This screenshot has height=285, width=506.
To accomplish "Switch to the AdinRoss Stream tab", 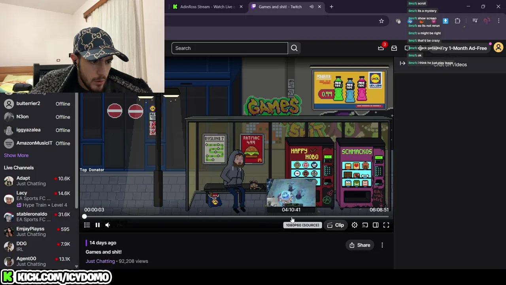I will pos(208,7).
